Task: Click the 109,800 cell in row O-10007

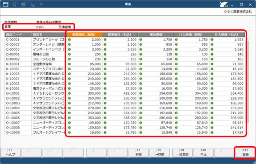Action: point(85,123)
